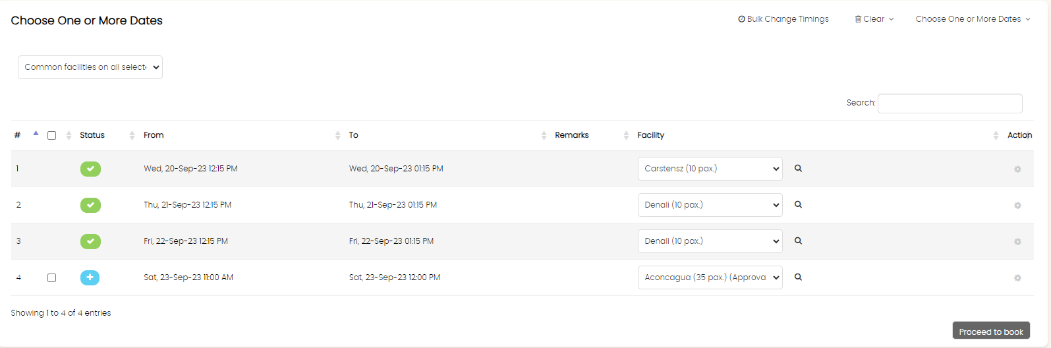Viewport: 1051px width, 348px height.
Task: Click the Proceed to book button
Action: (x=991, y=331)
